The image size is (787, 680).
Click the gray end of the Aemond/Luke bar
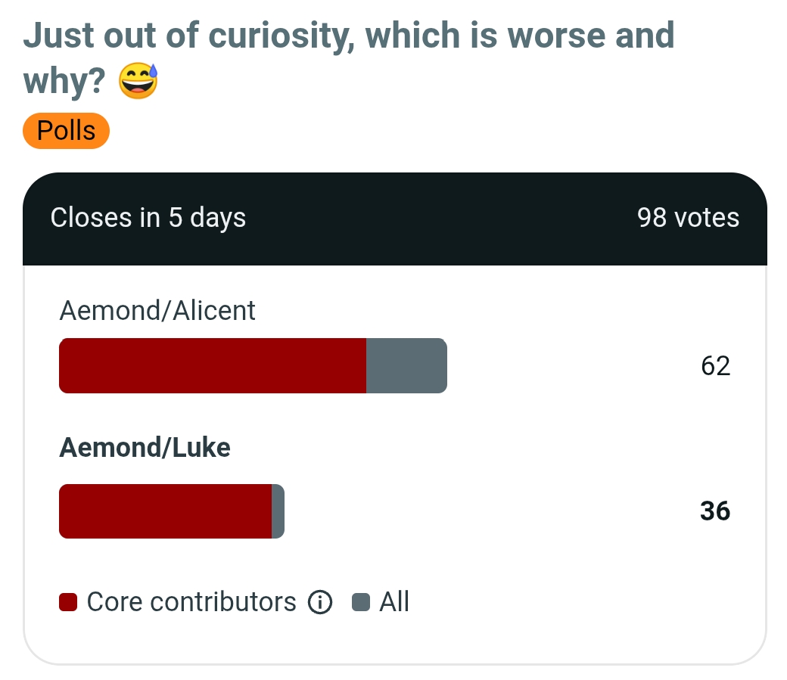coord(278,511)
